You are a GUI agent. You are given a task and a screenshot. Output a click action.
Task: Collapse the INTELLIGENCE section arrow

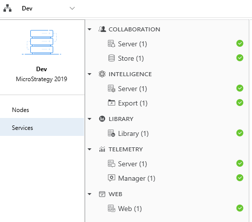pyautogui.click(x=89, y=74)
